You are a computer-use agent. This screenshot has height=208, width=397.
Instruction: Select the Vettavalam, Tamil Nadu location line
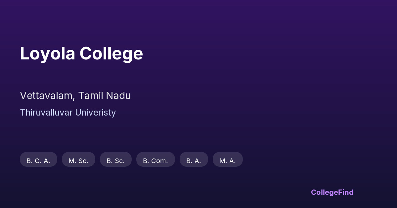[75, 96]
